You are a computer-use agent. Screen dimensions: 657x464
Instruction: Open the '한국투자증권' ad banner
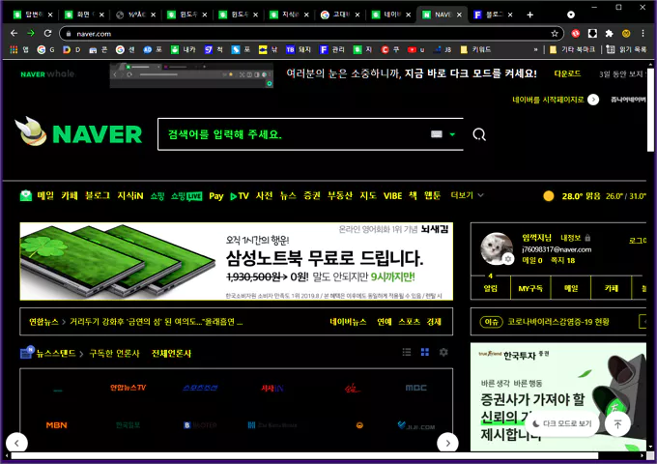point(558,397)
